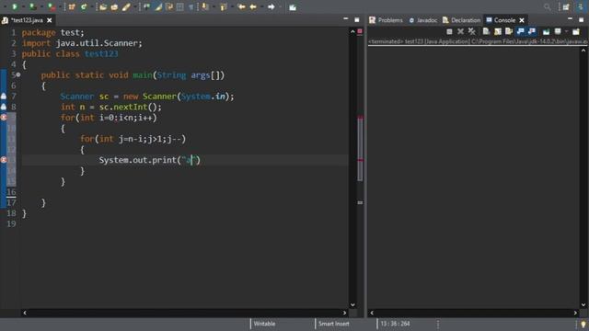
Task: Click Open Console icon at Console toolbar end
Action: (x=576, y=31)
